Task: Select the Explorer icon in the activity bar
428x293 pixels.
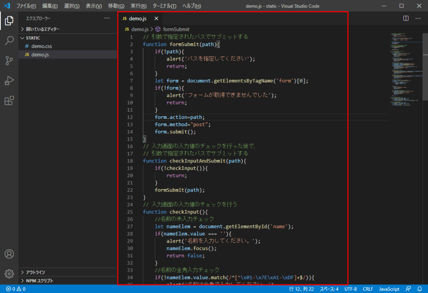Action: (x=10, y=20)
